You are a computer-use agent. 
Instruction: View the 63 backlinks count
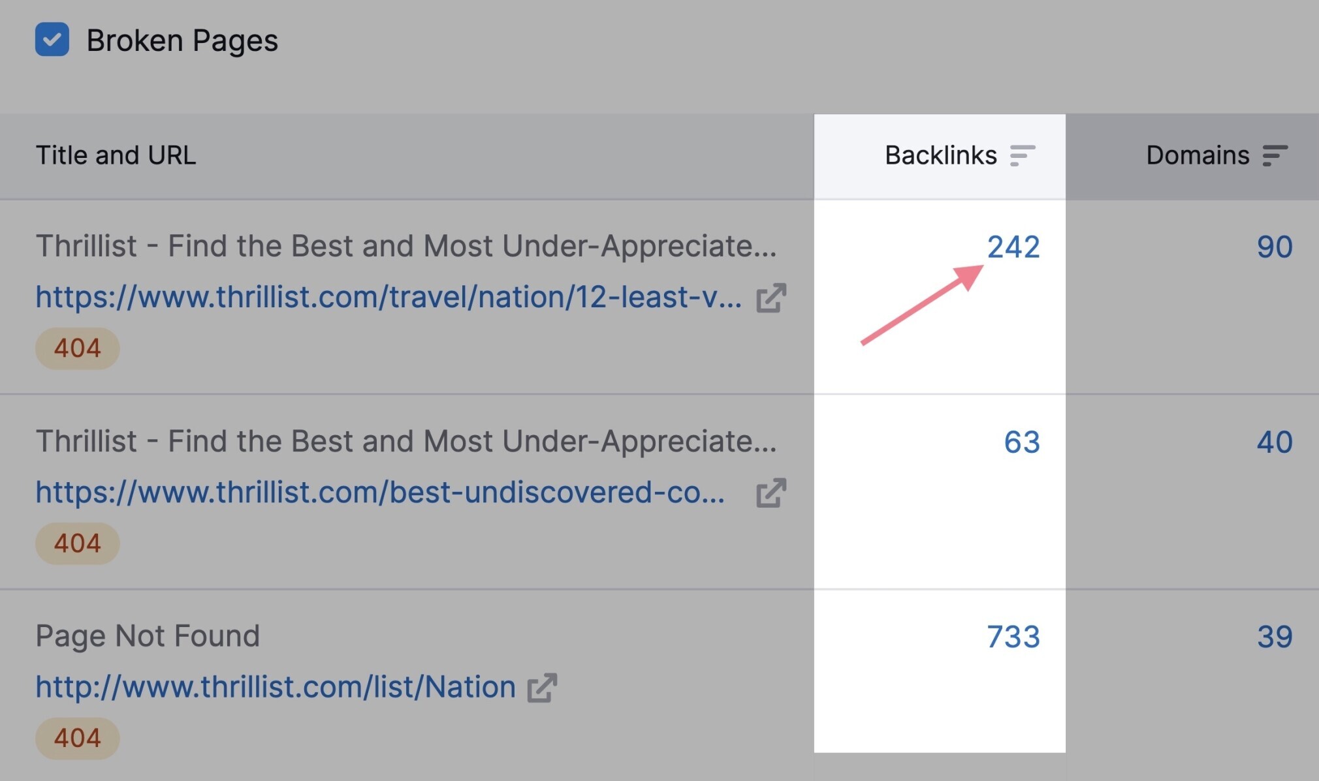click(1022, 442)
